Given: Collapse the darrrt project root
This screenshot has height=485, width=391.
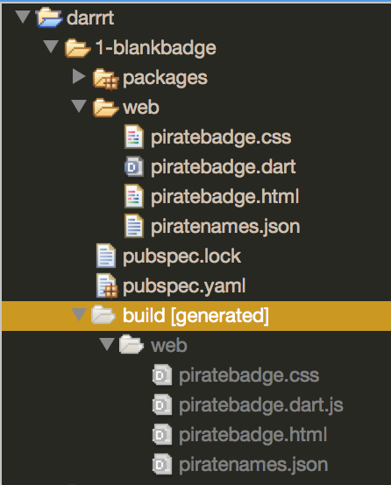Looking at the screenshot, I should pos(23,17).
